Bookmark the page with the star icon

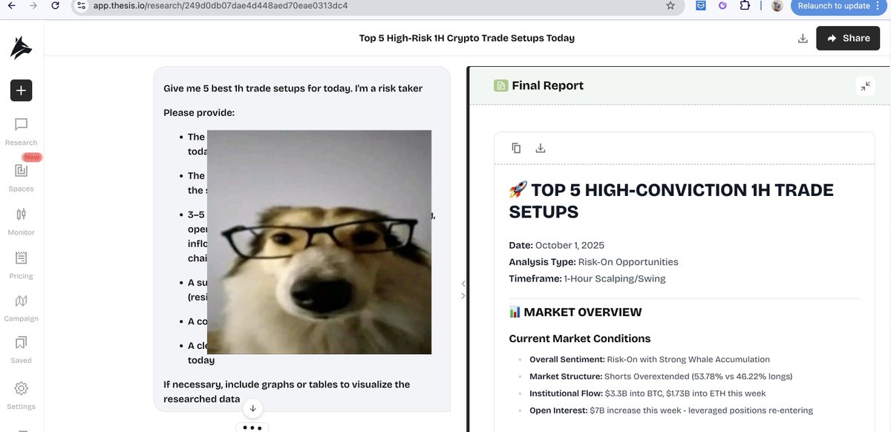tap(670, 5)
